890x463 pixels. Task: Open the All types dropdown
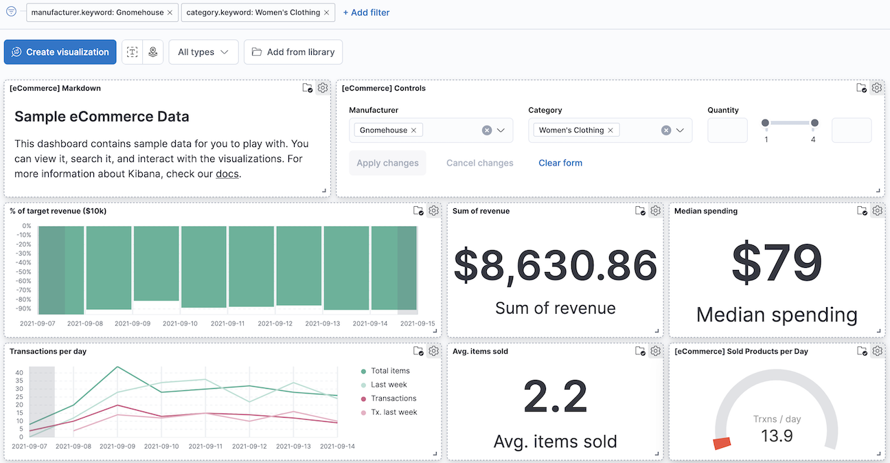coord(203,52)
